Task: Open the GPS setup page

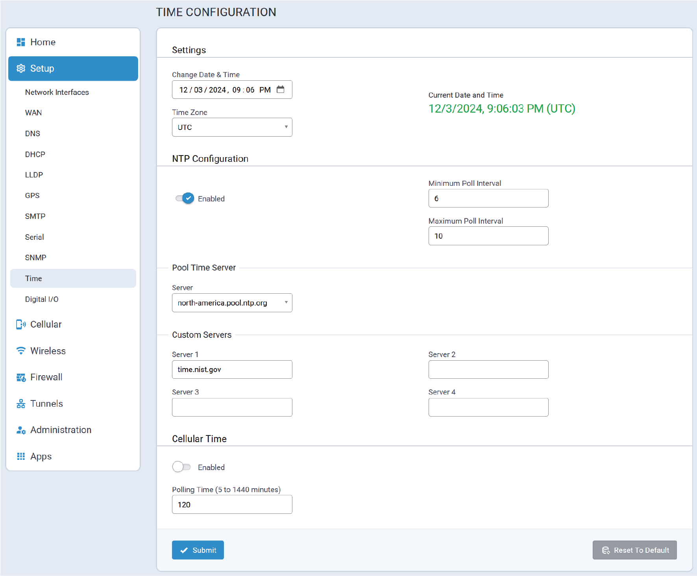Action: point(32,196)
